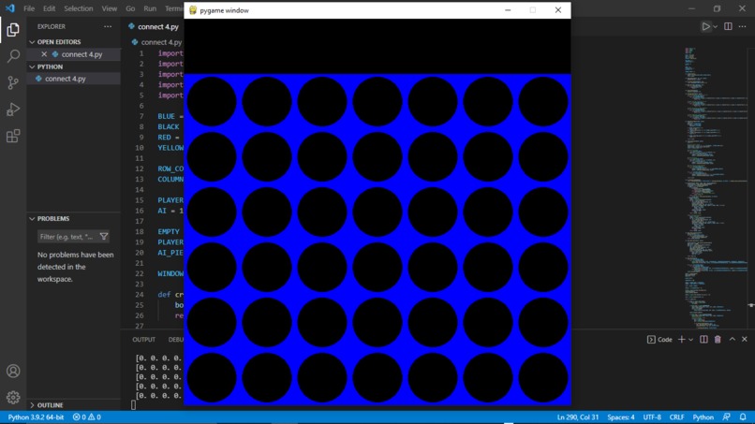The height and width of the screenshot is (424, 755).
Task: Change language mode Python
Action: (x=703, y=417)
